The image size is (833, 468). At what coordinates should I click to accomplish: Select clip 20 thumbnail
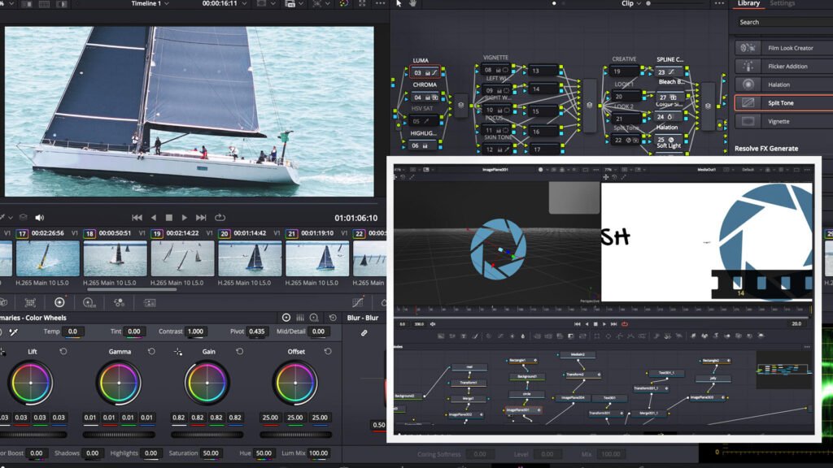coord(251,258)
